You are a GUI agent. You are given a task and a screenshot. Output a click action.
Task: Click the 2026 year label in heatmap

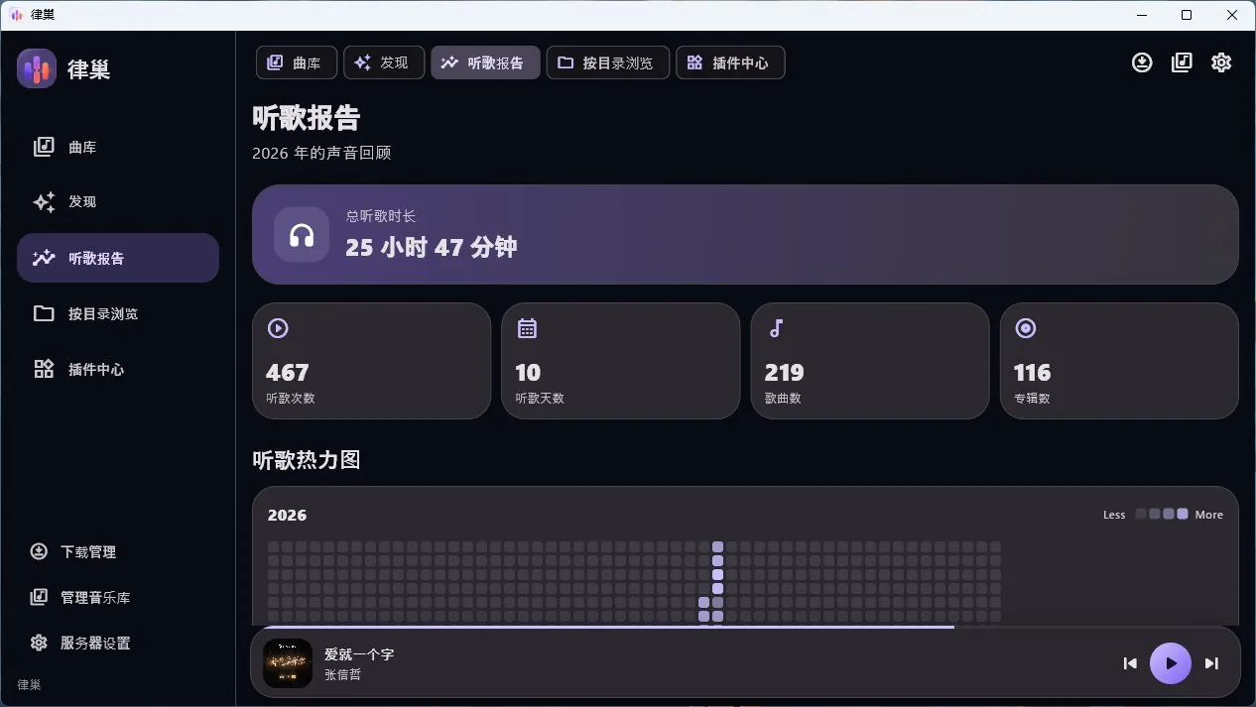pos(287,516)
